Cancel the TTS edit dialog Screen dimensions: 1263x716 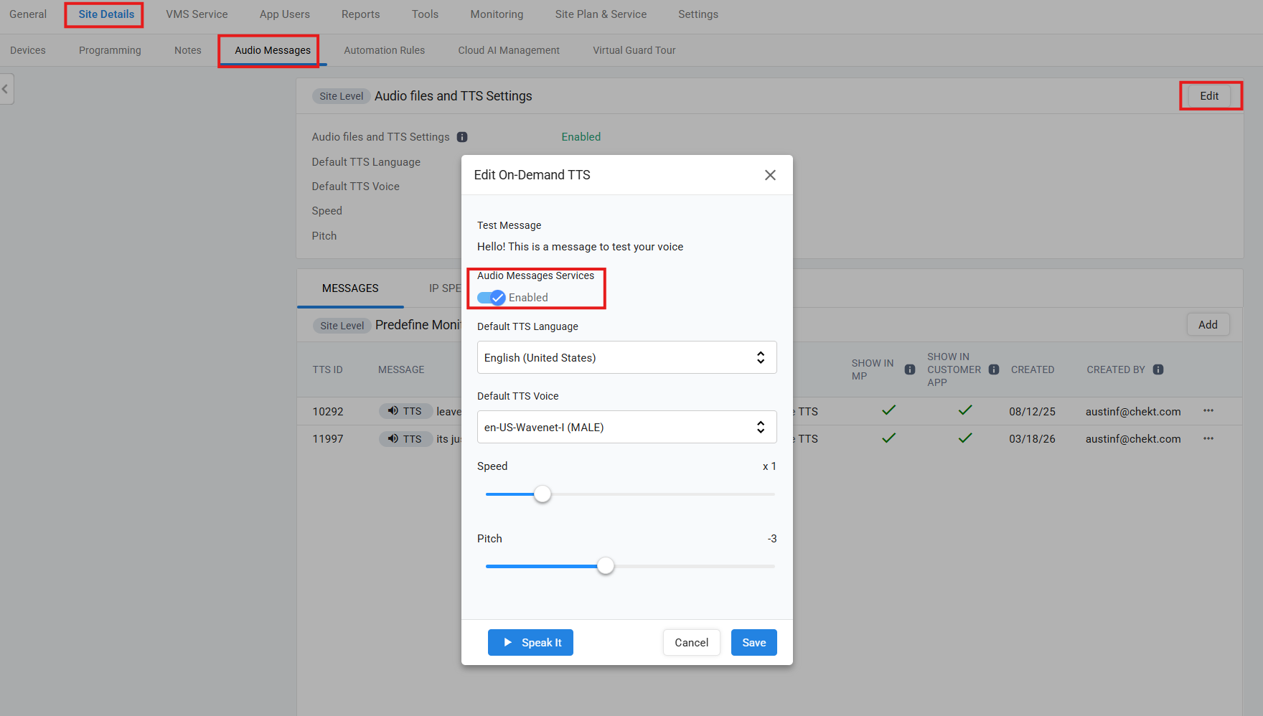point(691,643)
